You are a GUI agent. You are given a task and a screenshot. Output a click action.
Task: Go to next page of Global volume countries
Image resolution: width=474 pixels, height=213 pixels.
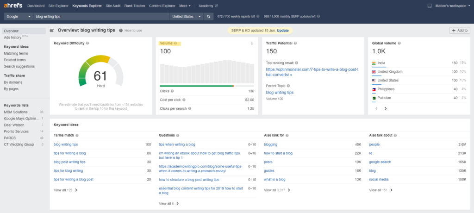(386, 108)
